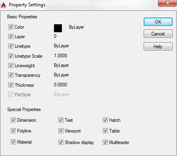Click the ByLayer value for Linetype
Screen dimensions: 177x156
[x=62, y=46]
